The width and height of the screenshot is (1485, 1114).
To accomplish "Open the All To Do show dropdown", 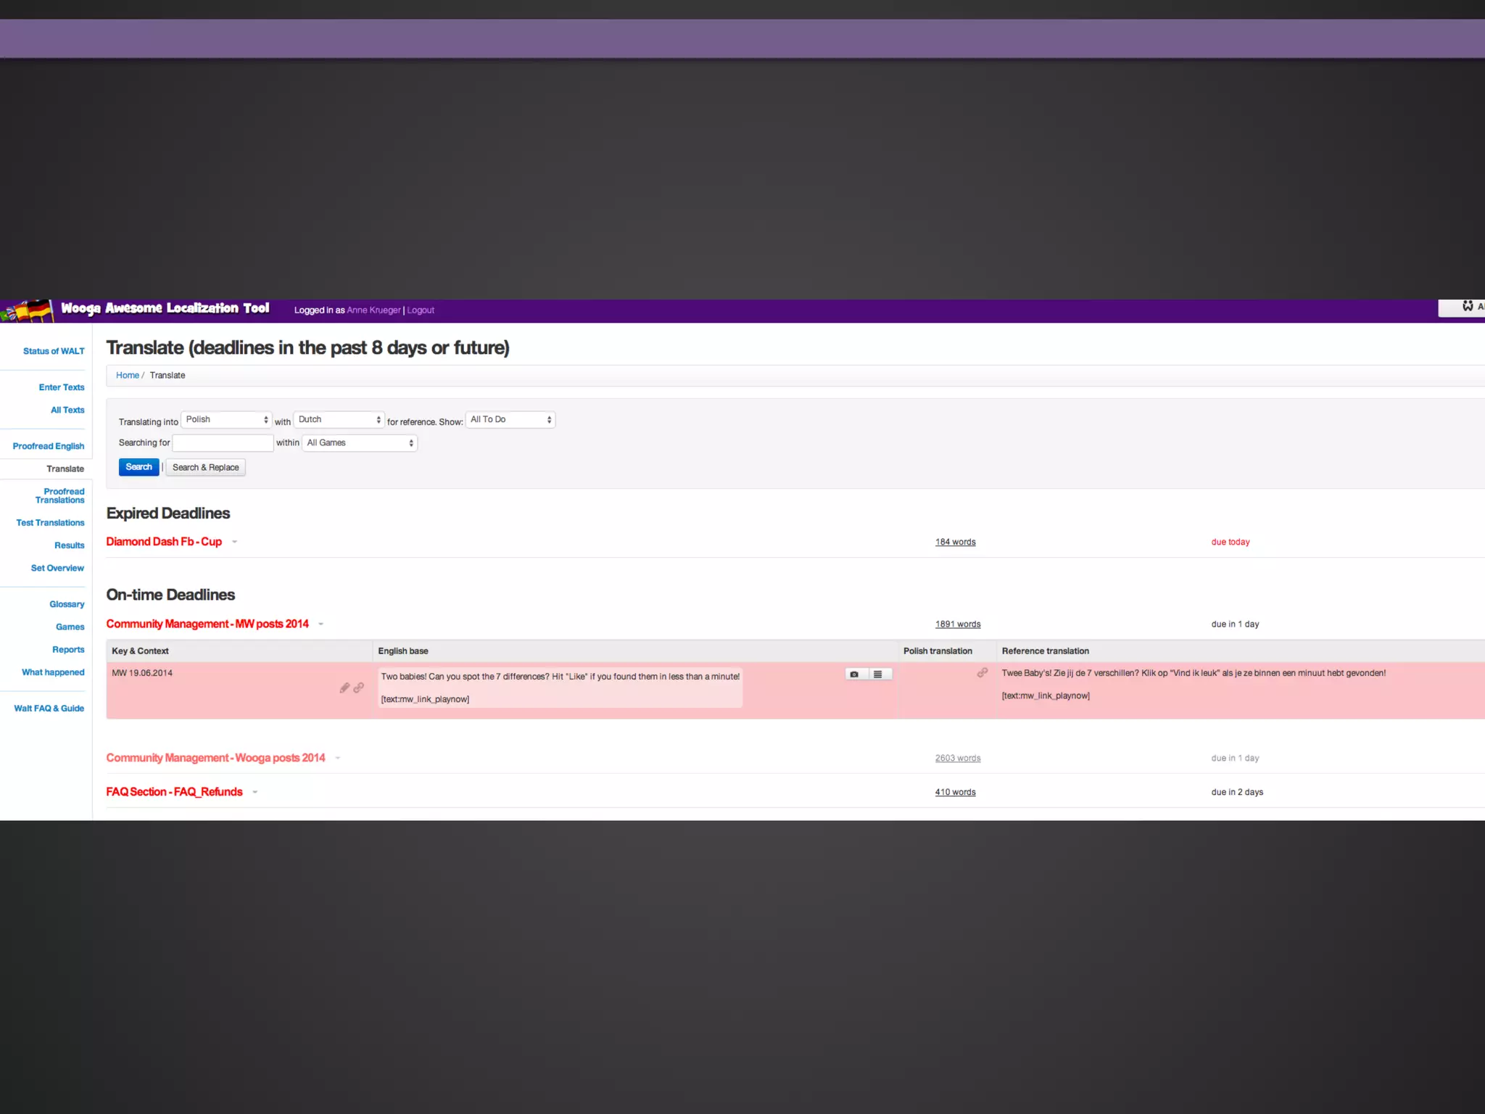I will point(510,420).
